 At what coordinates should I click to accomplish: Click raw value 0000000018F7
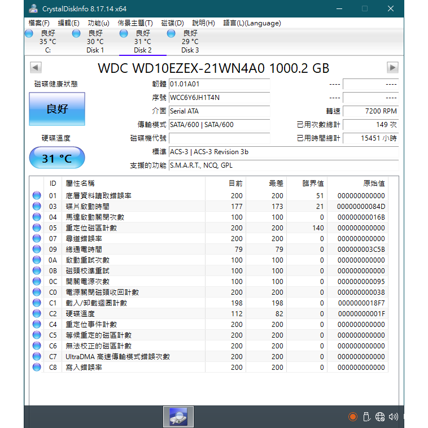[x=361, y=303]
